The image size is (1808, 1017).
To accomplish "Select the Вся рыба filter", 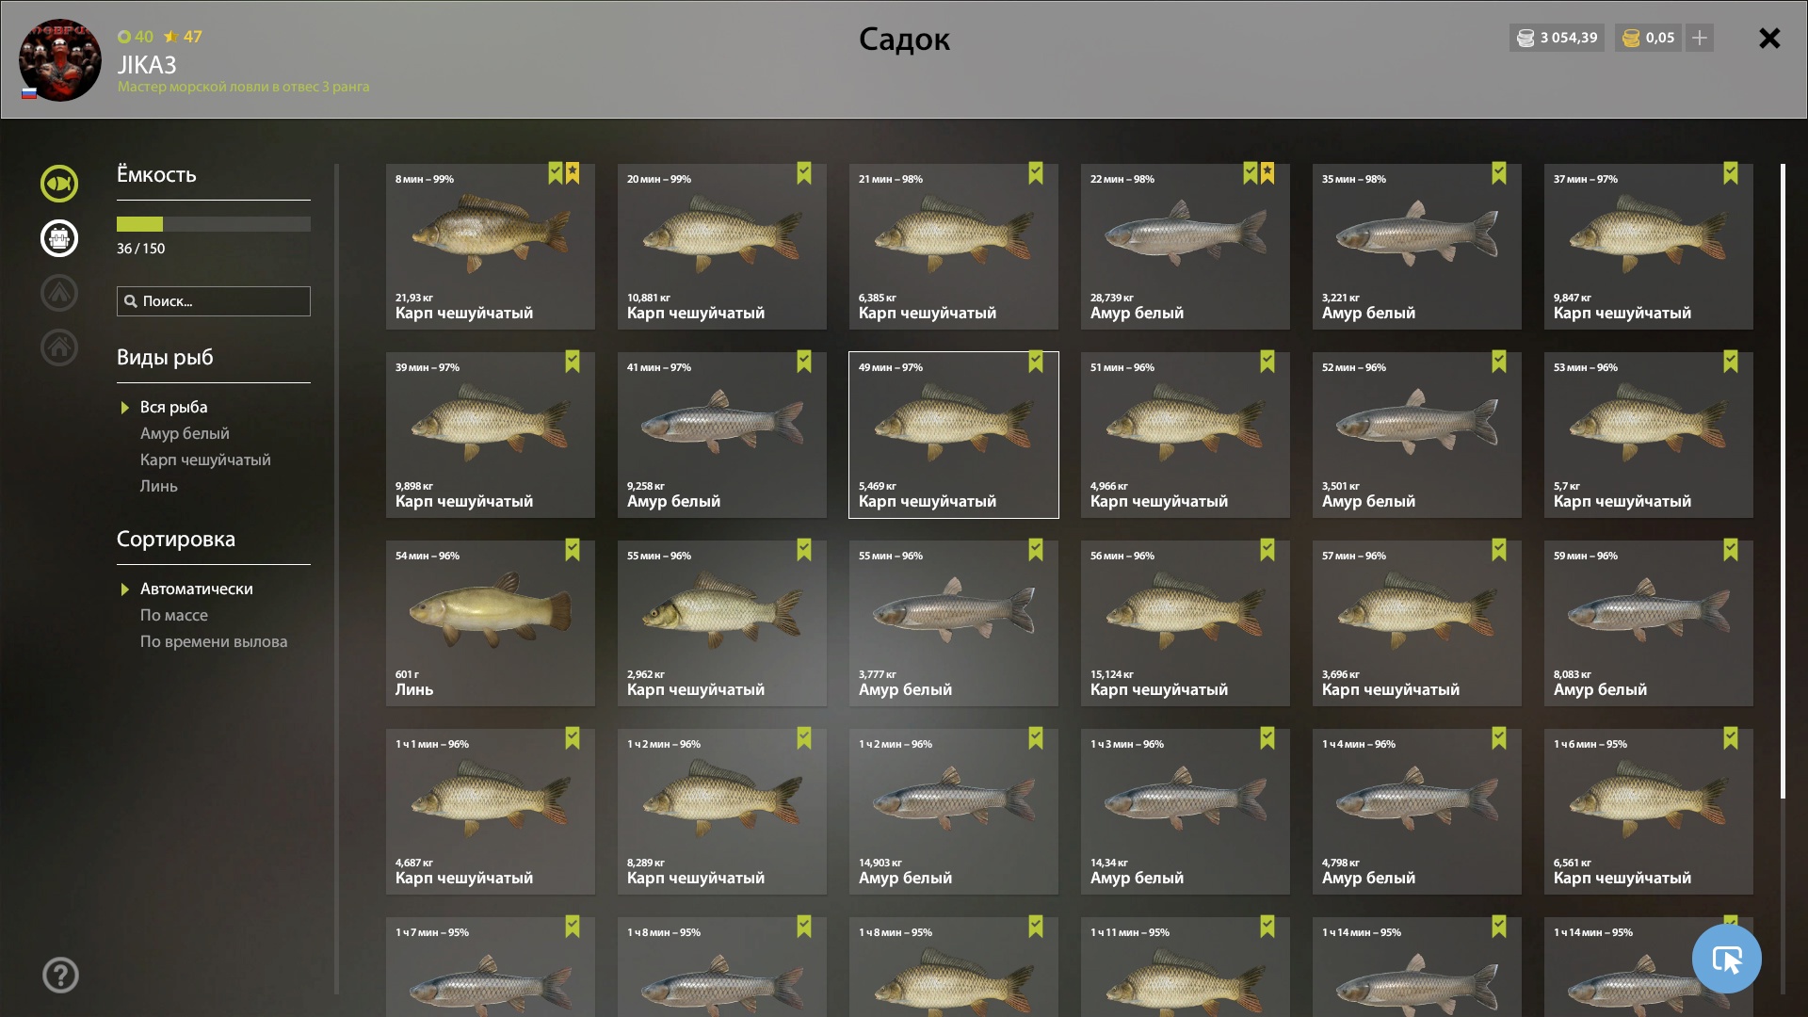I will tap(174, 407).
